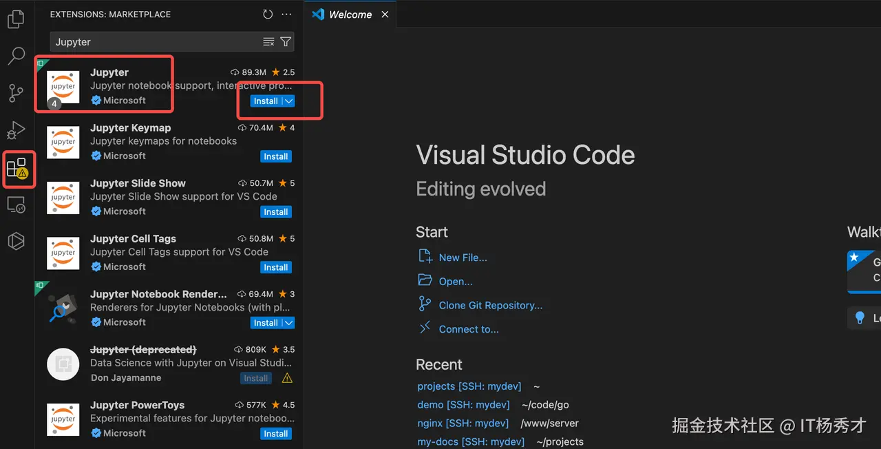Open Run and Debug view
Screen dimensions: 881x449
point(16,130)
